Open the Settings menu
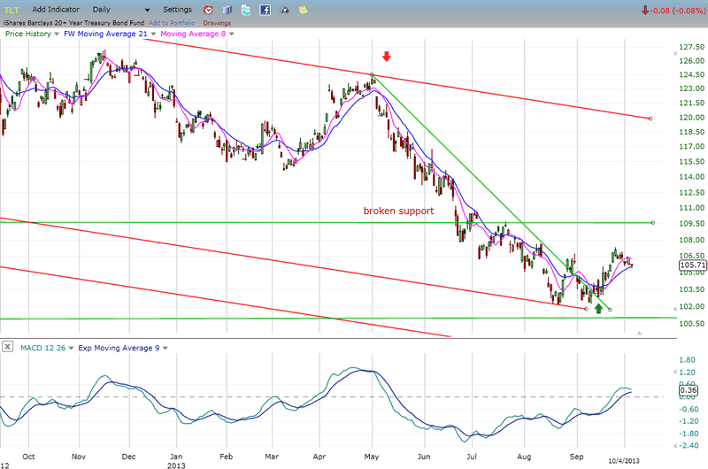This screenshot has height=469, width=708. click(x=177, y=10)
